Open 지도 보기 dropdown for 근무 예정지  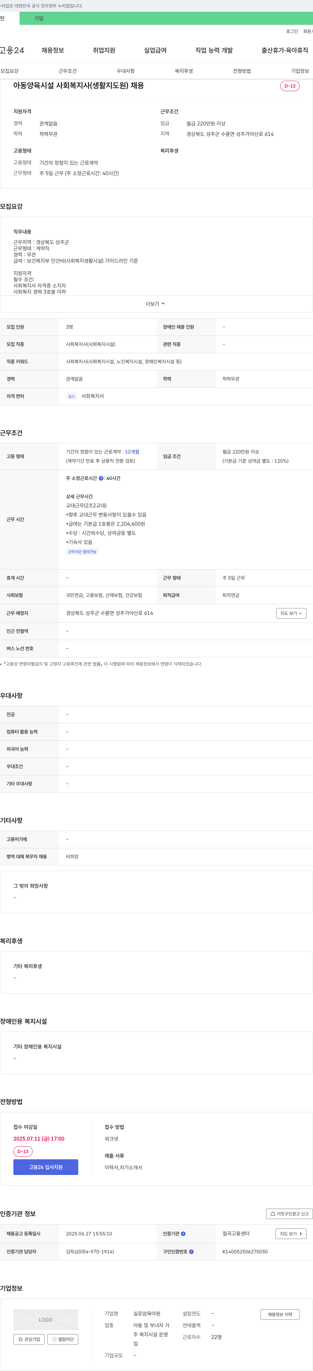[x=291, y=613]
